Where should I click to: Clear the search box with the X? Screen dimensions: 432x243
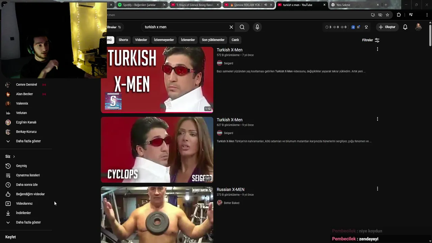[231, 27]
